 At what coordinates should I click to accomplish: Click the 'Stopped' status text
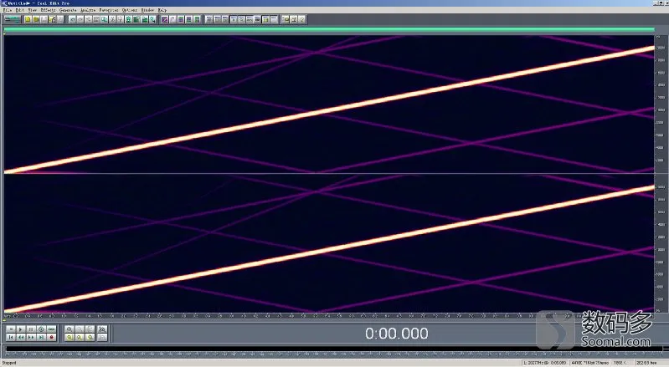tap(9, 363)
